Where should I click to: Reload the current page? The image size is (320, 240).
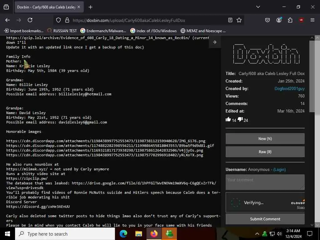30,20
